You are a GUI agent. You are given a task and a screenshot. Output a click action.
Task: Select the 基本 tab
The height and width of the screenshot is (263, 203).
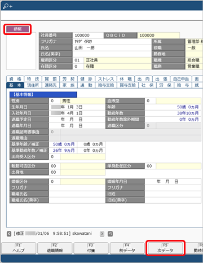[15, 85]
